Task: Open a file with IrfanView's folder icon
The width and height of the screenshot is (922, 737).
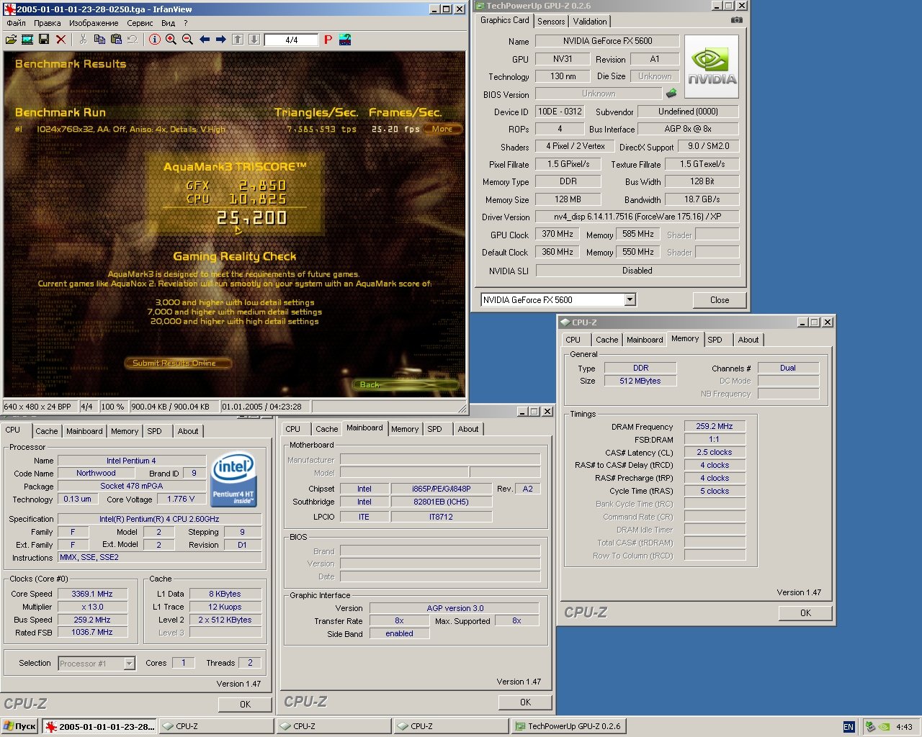Action: [x=11, y=40]
